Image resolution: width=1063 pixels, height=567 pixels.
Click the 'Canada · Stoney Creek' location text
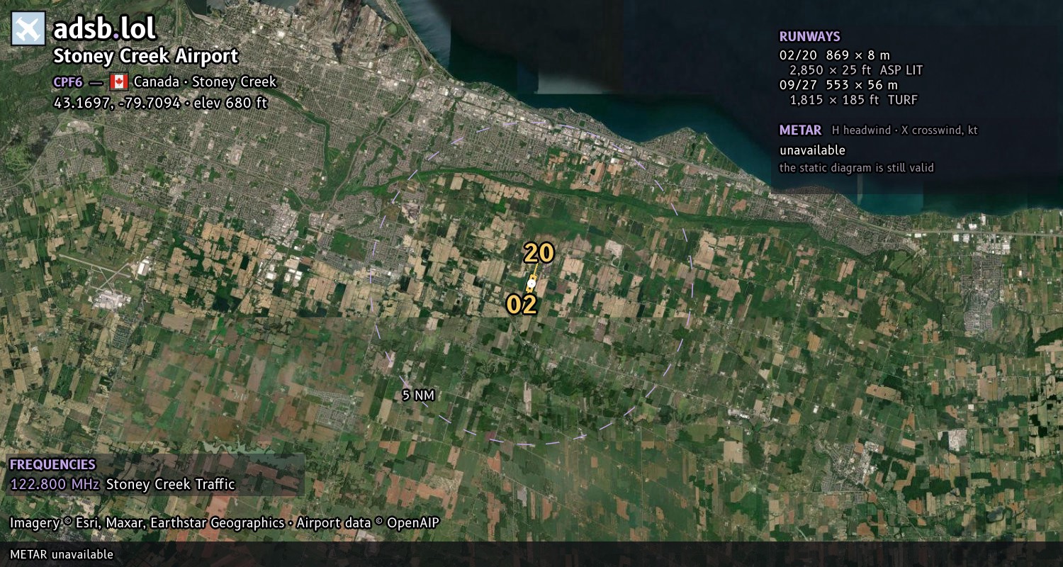[x=205, y=82]
